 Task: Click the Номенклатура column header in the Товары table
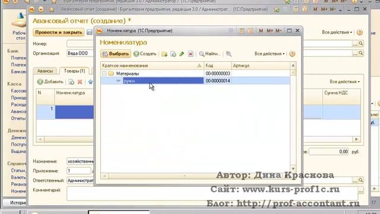pos(74,96)
